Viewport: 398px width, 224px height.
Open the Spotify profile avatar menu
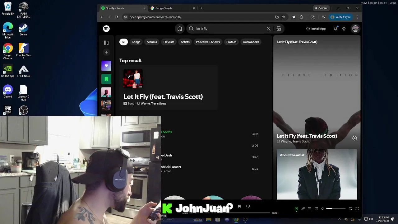pyautogui.click(x=355, y=29)
